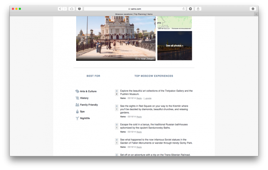The image size is (268, 170).
Task: Upvote the Red Square experience
Action: [x=117, y=106]
